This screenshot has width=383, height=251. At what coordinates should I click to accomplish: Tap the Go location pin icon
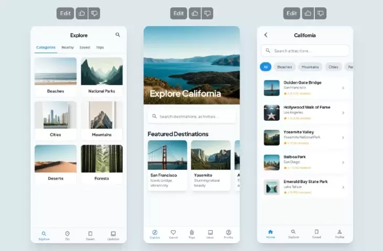(x=67, y=235)
